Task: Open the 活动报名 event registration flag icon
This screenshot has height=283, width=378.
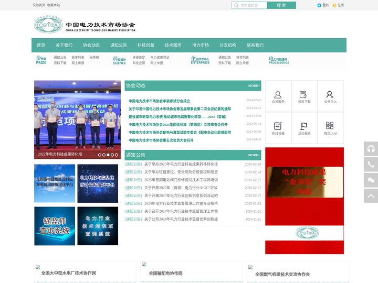Action: coord(303,126)
